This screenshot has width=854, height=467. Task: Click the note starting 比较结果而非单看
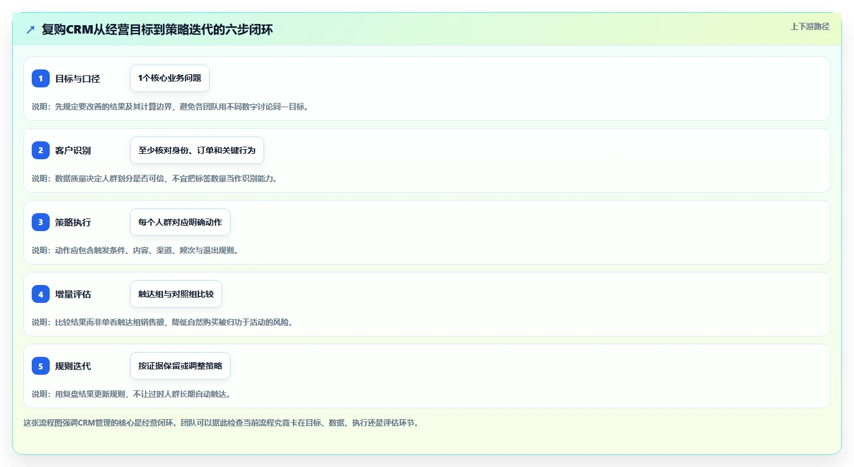tap(162, 322)
